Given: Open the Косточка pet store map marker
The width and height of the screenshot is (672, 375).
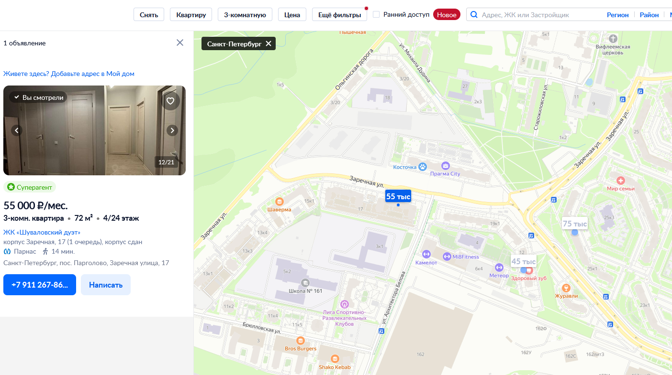Looking at the screenshot, I should pyautogui.click(x=423, y=167).
